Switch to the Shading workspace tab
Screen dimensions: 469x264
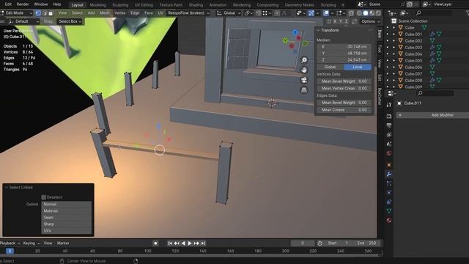196,5
